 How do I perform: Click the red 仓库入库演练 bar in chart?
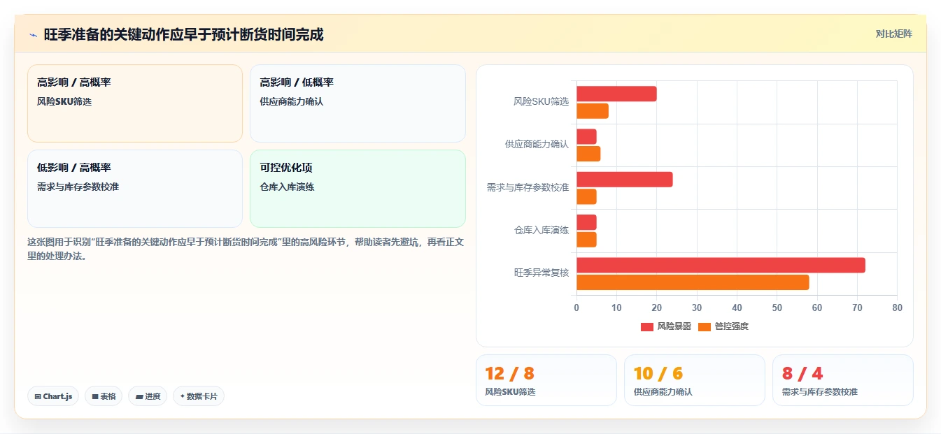coord(586,222)
